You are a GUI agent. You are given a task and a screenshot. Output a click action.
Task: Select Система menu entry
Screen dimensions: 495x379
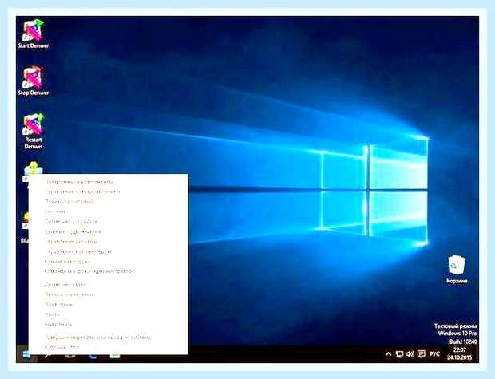109,211
